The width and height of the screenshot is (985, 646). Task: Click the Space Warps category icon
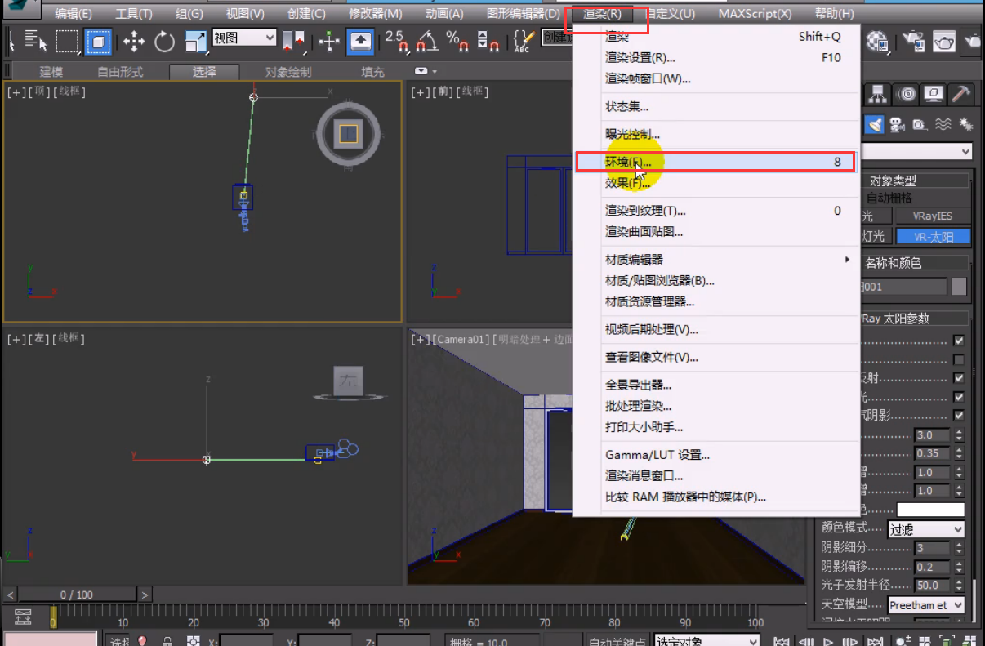pos(943,125)
